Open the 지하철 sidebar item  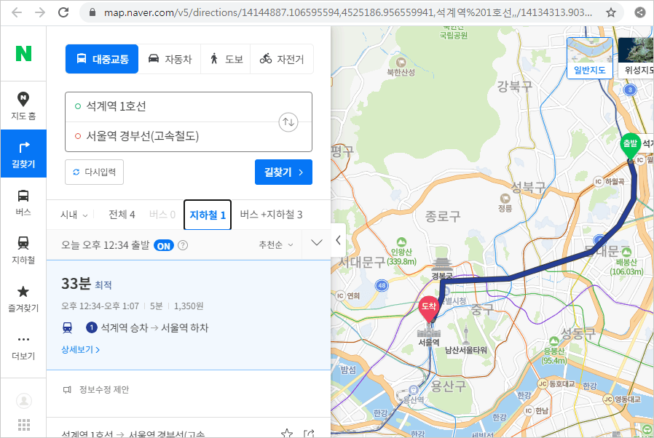tap(23, 250)
